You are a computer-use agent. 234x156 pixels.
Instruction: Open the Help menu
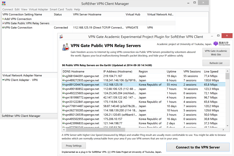click(x=77, y=9)
